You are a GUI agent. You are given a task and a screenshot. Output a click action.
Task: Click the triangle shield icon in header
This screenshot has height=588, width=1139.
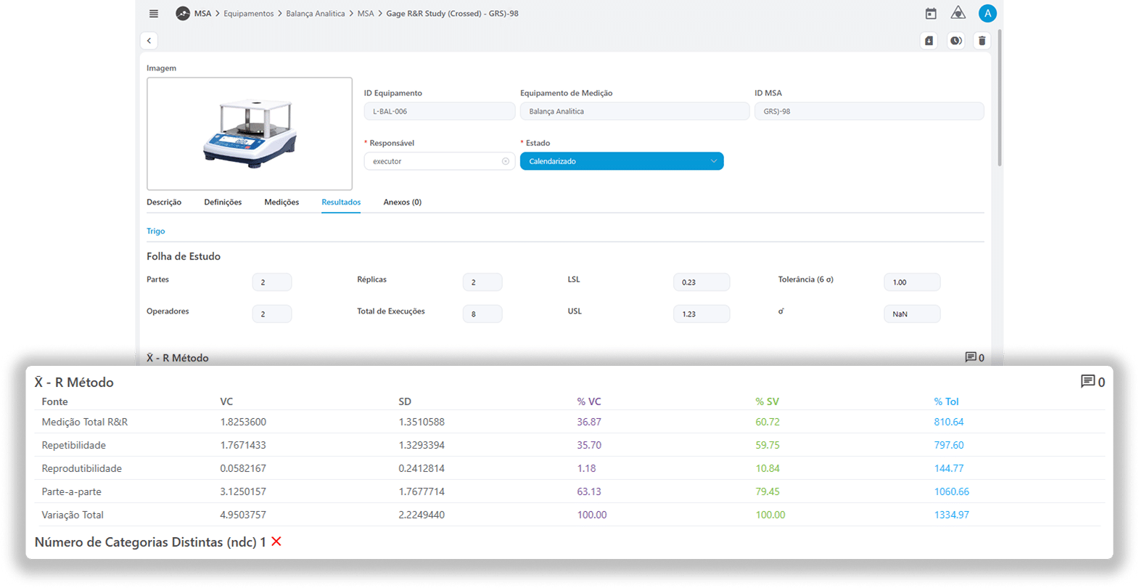pos(958,13)
